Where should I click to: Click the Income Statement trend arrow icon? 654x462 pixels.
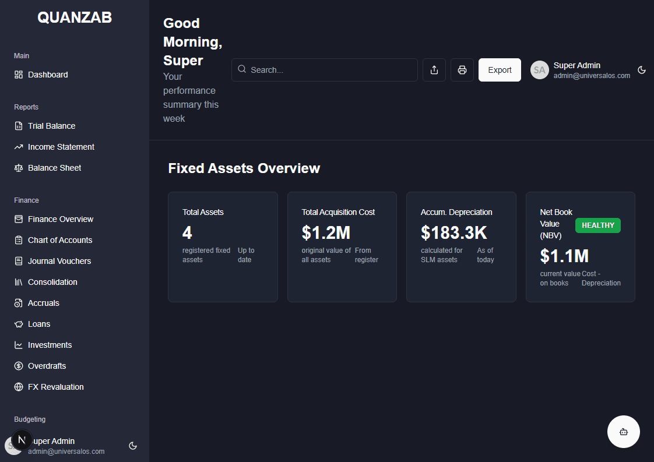tap(18, 147)
